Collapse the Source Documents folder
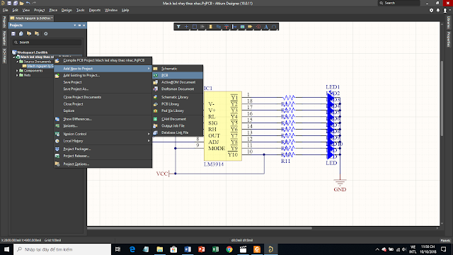Viewport: 453px width, 255px height. 17,62
